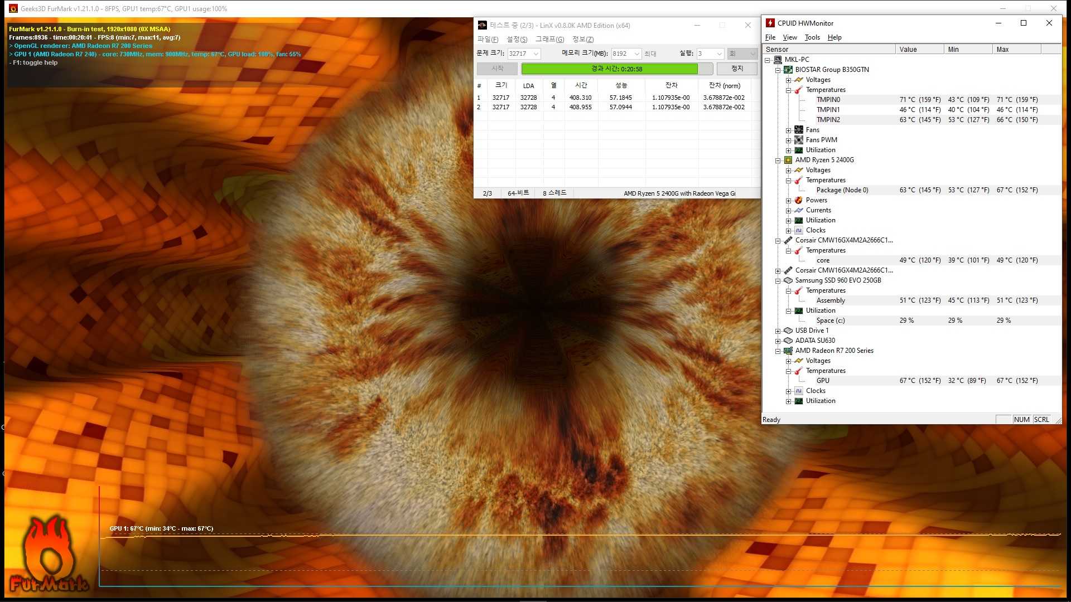Open the problem size 32717 dropdown
The image size is (1071, 602).
click(x=535, y=54)
